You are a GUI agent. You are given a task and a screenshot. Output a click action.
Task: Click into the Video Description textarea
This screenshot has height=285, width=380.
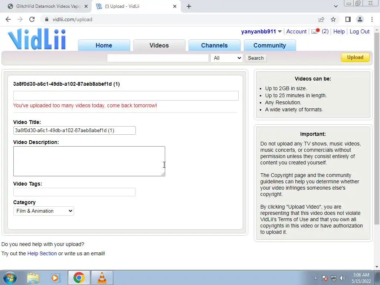coord(89,161)
